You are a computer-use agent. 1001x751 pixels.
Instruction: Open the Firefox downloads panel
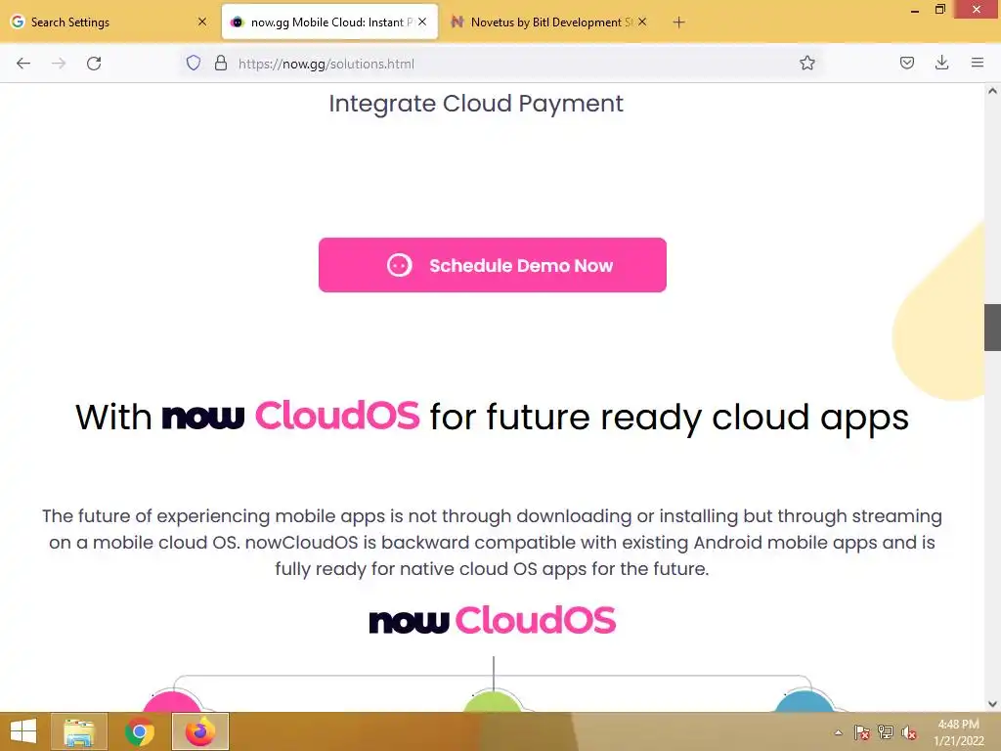[941, 63]
